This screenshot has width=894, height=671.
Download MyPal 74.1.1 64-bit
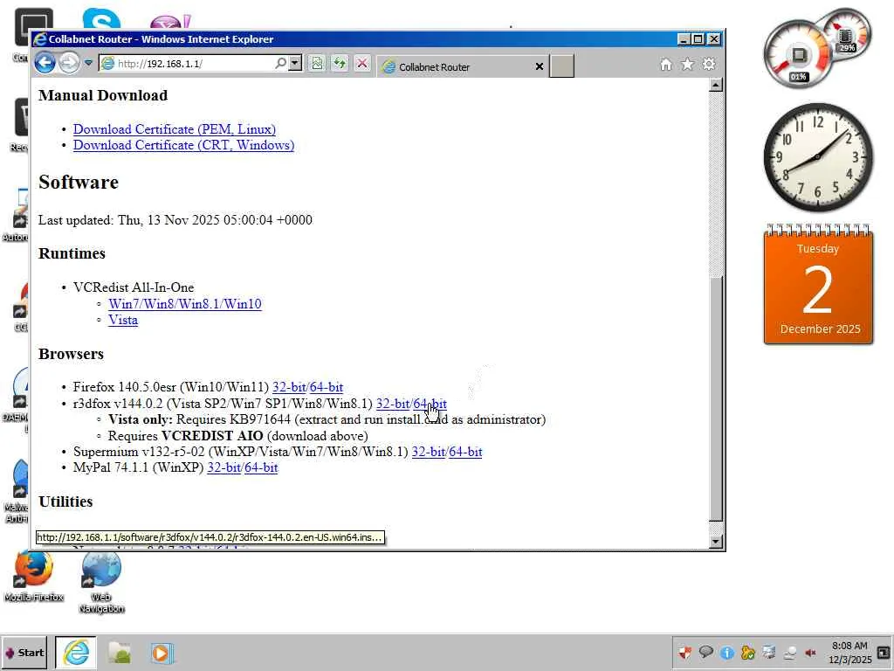click(260, 468)
